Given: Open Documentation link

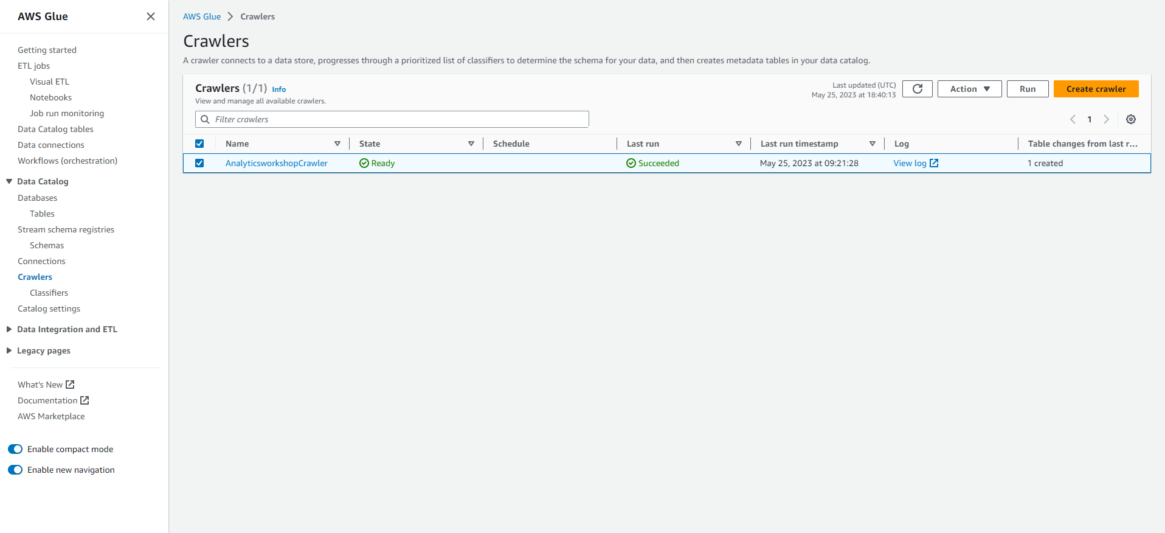Looking at the screenshot, I should pyautogui.click(x=47, y=400).
